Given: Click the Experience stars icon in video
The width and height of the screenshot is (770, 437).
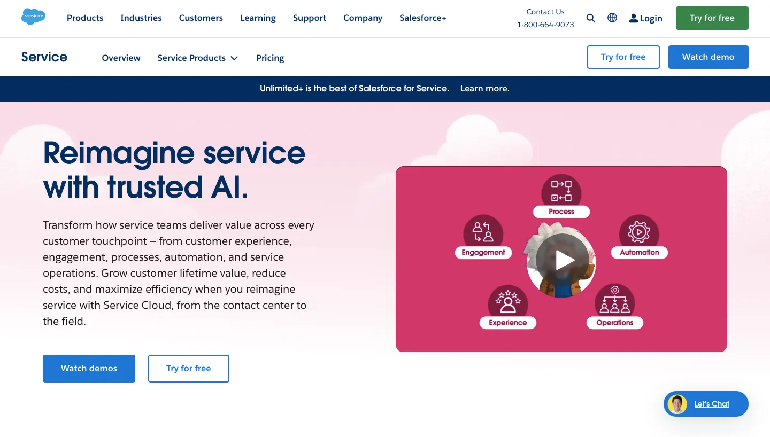Looking at the screenshot, I should (508, 301).
